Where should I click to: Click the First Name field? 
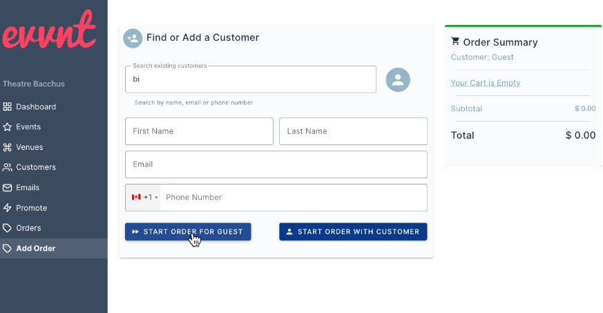[x=199, y=131]
